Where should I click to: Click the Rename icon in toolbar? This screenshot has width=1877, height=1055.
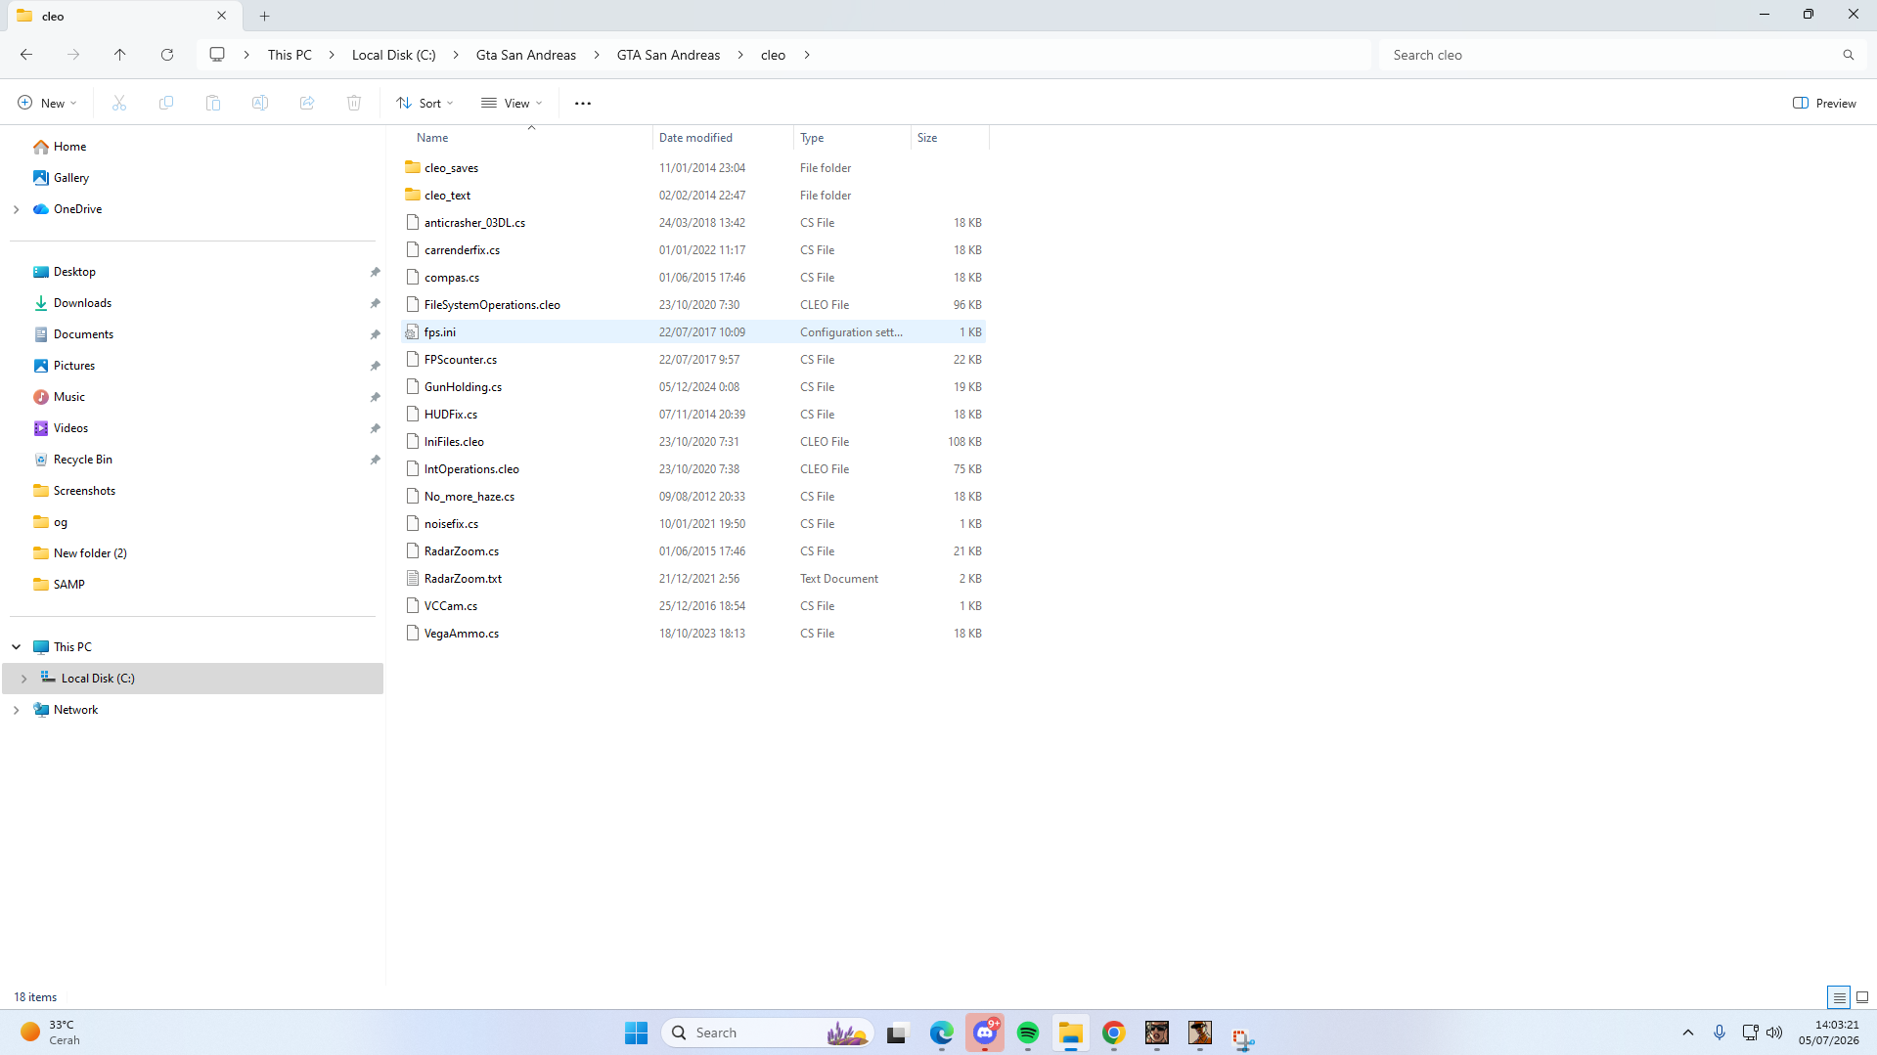[260, 103]
